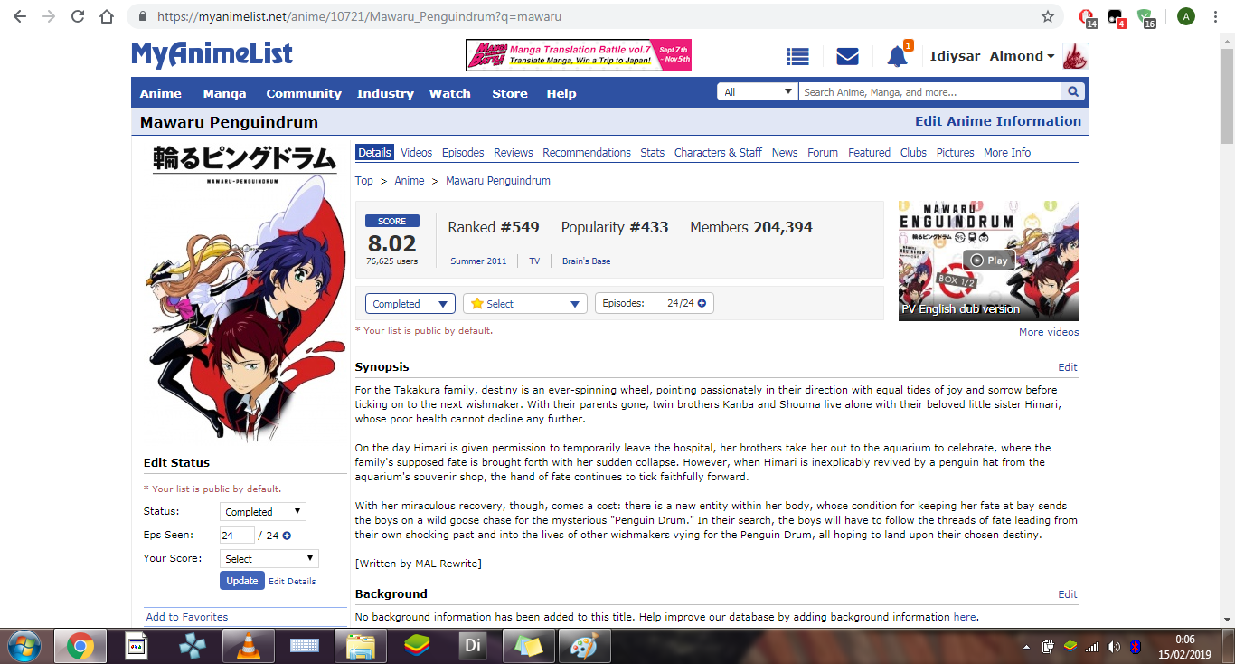
Task: Open the Industry navigation menu
Action: [x=385, y=93]
